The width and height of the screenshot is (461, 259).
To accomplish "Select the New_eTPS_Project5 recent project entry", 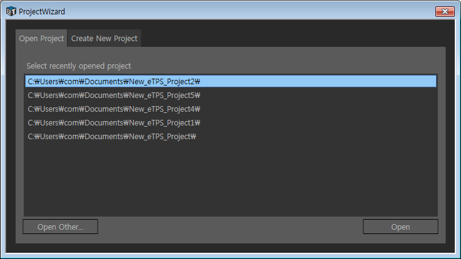I will [113, 95].
